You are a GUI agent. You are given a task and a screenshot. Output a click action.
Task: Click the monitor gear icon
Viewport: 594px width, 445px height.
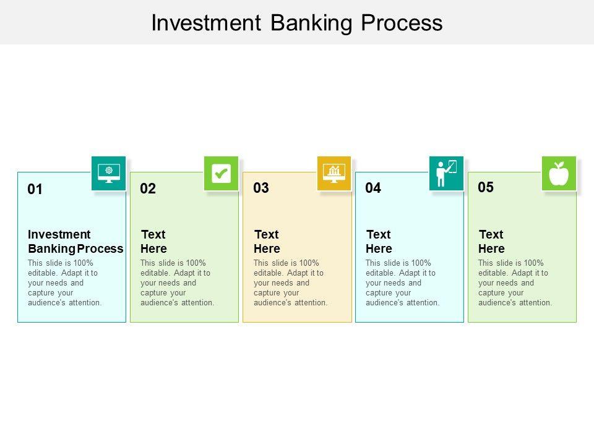click(109, 173)
